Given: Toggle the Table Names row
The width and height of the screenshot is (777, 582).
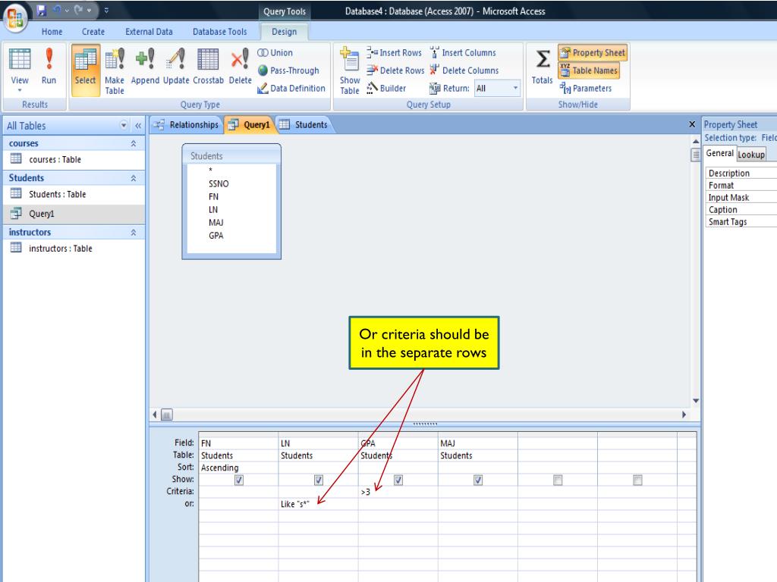Looking at the screenshot, I should [589, 70].
